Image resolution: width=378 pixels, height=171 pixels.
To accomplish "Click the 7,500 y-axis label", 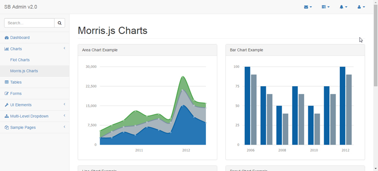I will 92,125.
